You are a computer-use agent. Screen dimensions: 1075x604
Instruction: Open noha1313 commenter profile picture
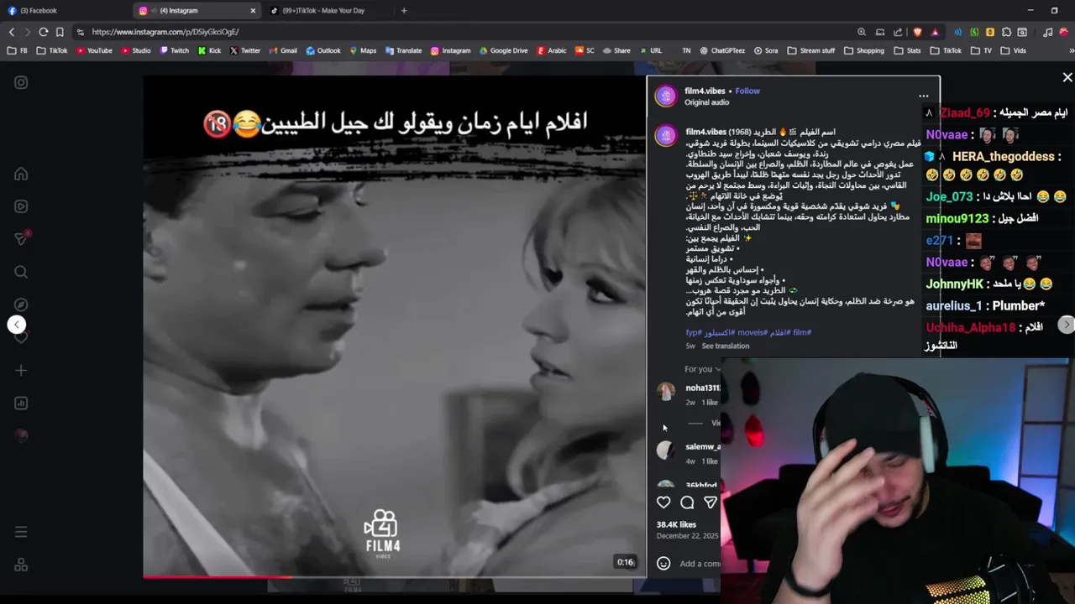coord(666,392)
